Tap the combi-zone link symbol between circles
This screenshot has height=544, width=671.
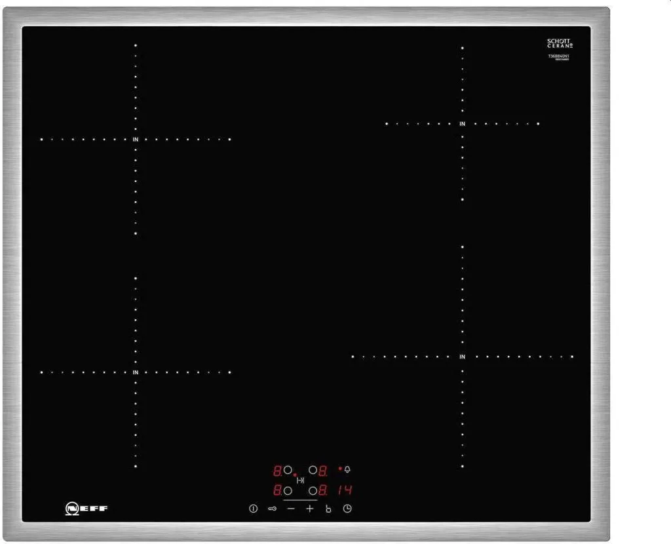click(301, 480)
